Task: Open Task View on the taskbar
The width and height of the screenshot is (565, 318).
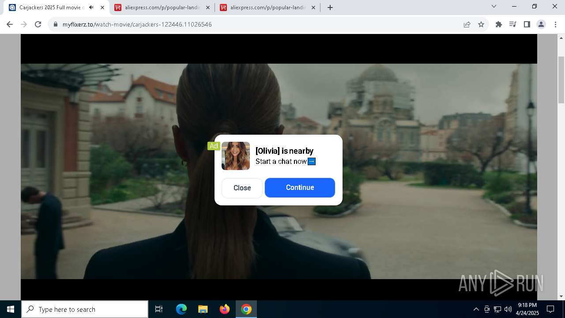Action: point(159,309)
